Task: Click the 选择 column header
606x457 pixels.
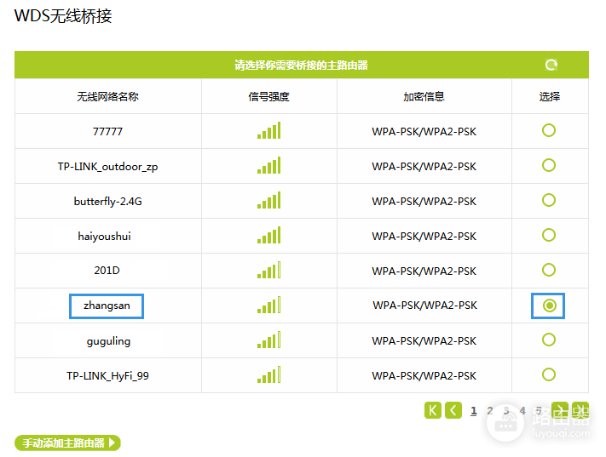Action: click(x=550, y=96)
